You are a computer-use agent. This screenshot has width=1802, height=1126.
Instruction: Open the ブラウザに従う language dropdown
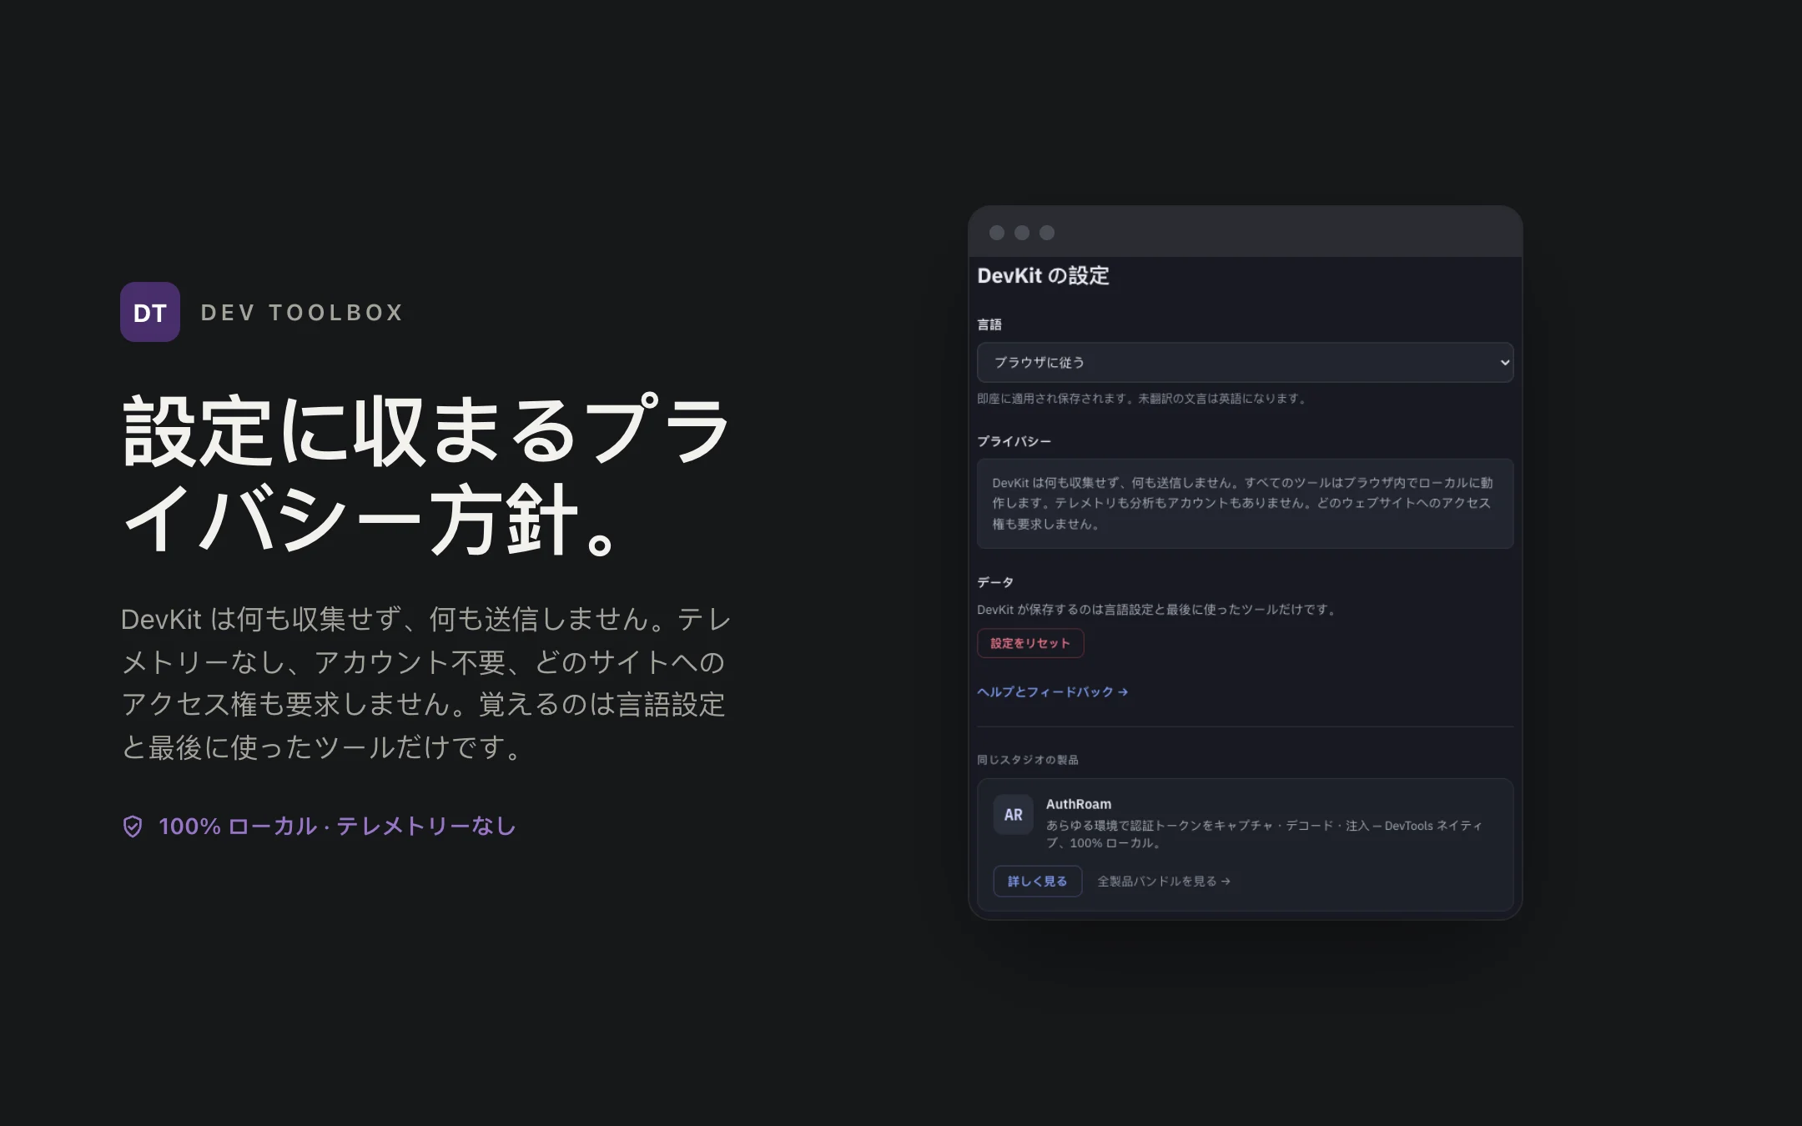1245,362
